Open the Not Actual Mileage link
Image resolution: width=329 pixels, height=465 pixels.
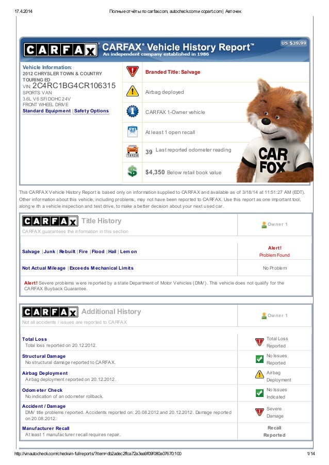click(44, 268)
